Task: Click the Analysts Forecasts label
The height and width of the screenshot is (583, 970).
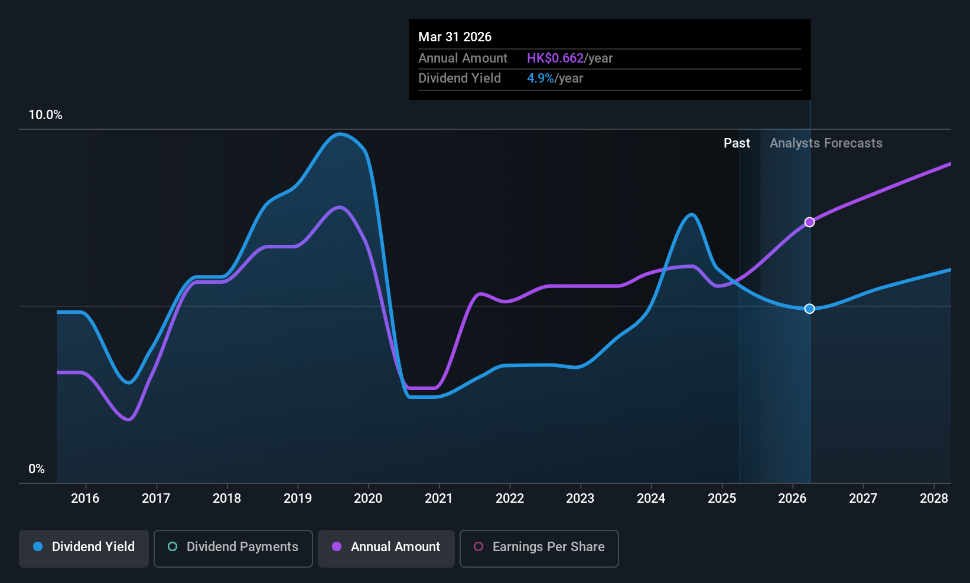Action: (x=826, y=143)
